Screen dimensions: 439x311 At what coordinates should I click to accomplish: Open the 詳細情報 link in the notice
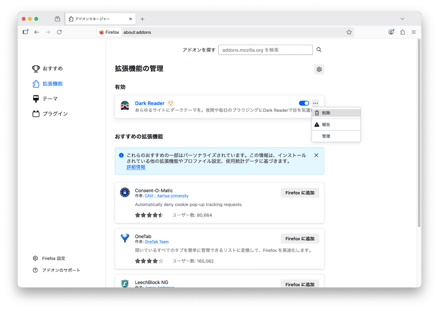(136, 167)
